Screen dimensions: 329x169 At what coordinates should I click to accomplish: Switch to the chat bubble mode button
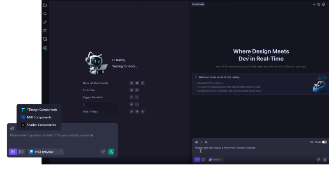pos(203,160)
